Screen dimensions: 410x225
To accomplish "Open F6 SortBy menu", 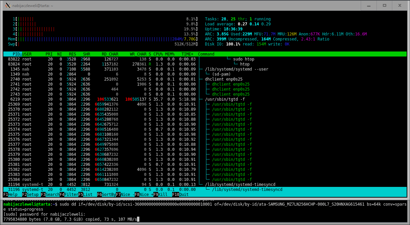I will pyautogui.click(x=108, y=195).
